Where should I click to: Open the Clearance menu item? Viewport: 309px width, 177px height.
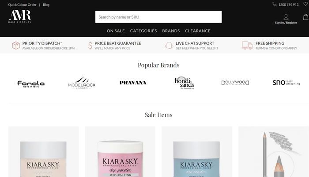(198, 31)
